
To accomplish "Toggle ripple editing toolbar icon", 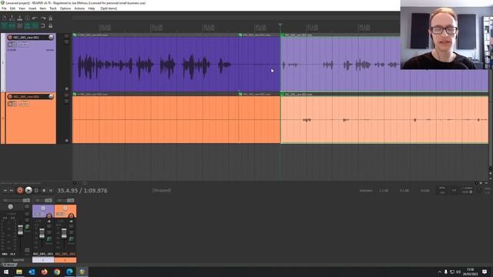I will point(20,25).
